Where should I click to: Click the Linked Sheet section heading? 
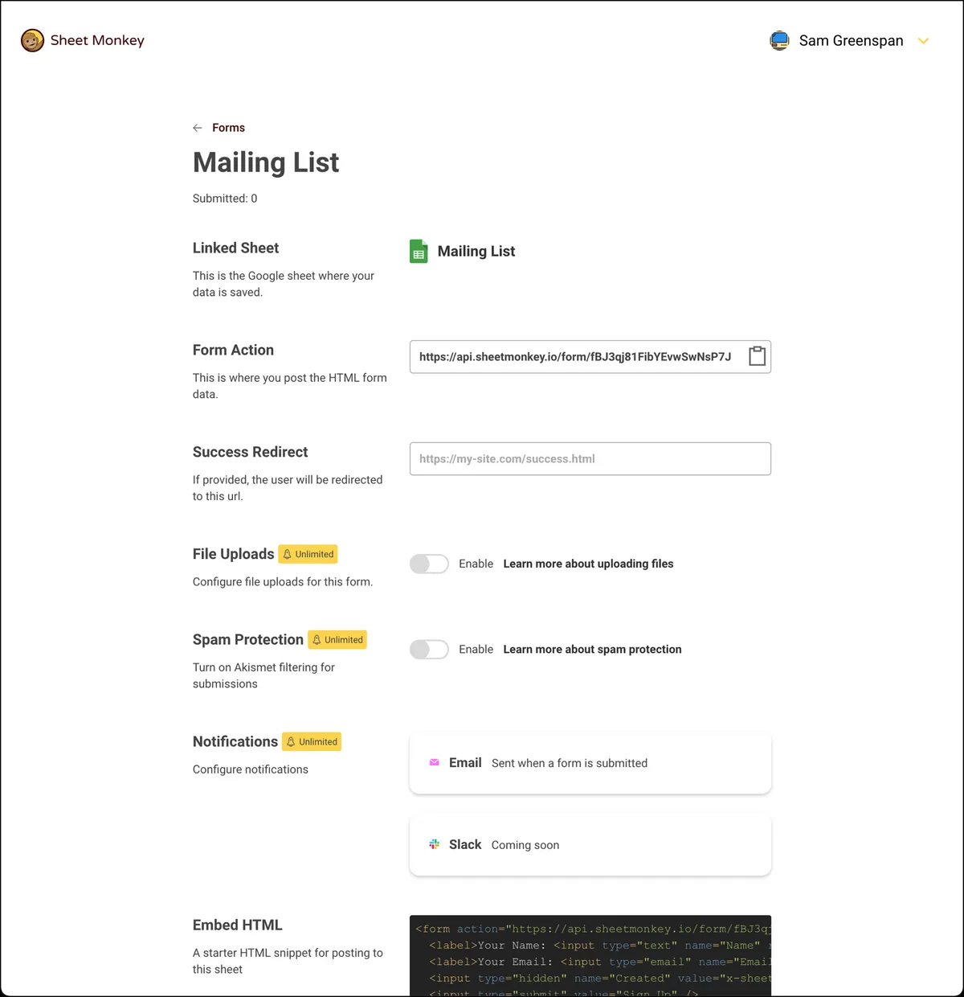[x=235, y=248]
